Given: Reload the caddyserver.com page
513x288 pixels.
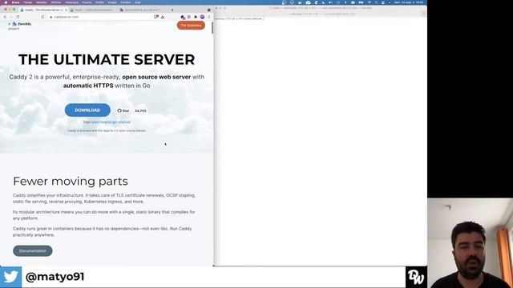Looking at the screenshot, I should pyautogui.click(x=18, y=17).
